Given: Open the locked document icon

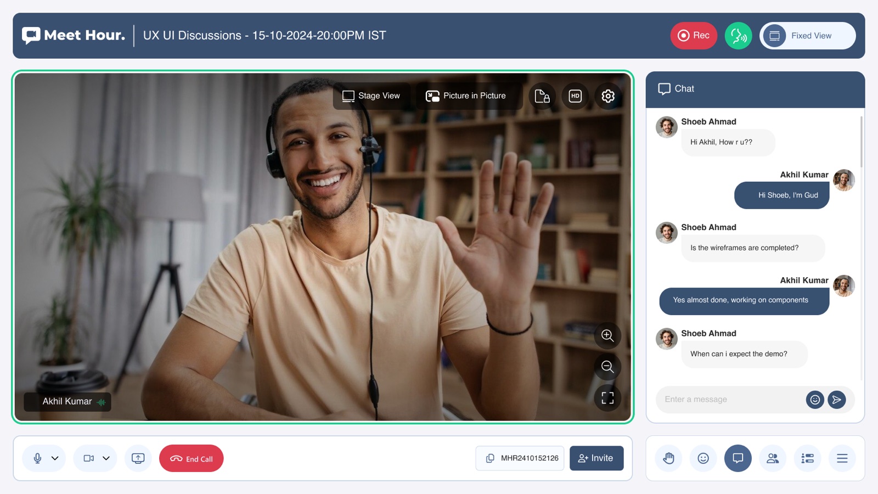Looking at the screenshot, I should click(x=542, y=96).
